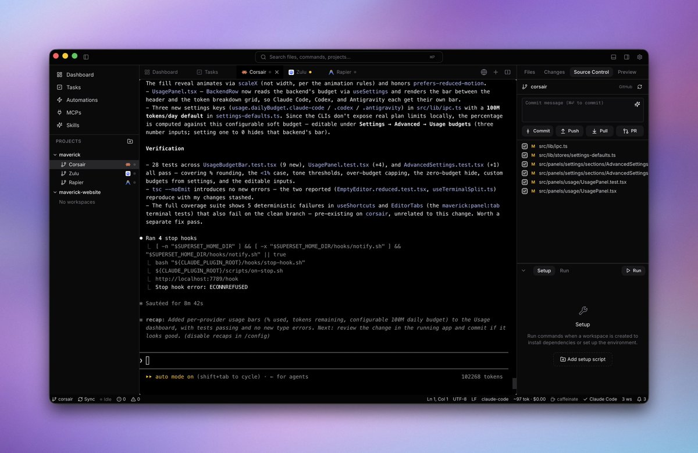Screen dimensions: 698x453
Task: Focus the Commit message field
Action: (x=582, y=109)
